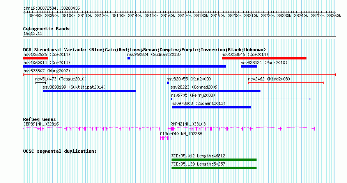Click the nsv1058846 red loss bar

coord(264,58)
